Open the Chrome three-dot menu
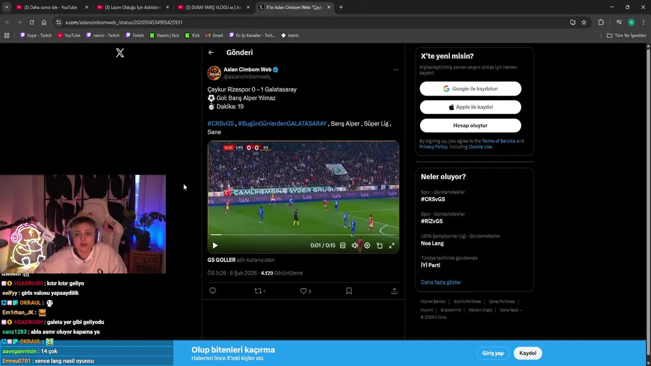Screen dimensions: 651x366 [x=643, y=22]
